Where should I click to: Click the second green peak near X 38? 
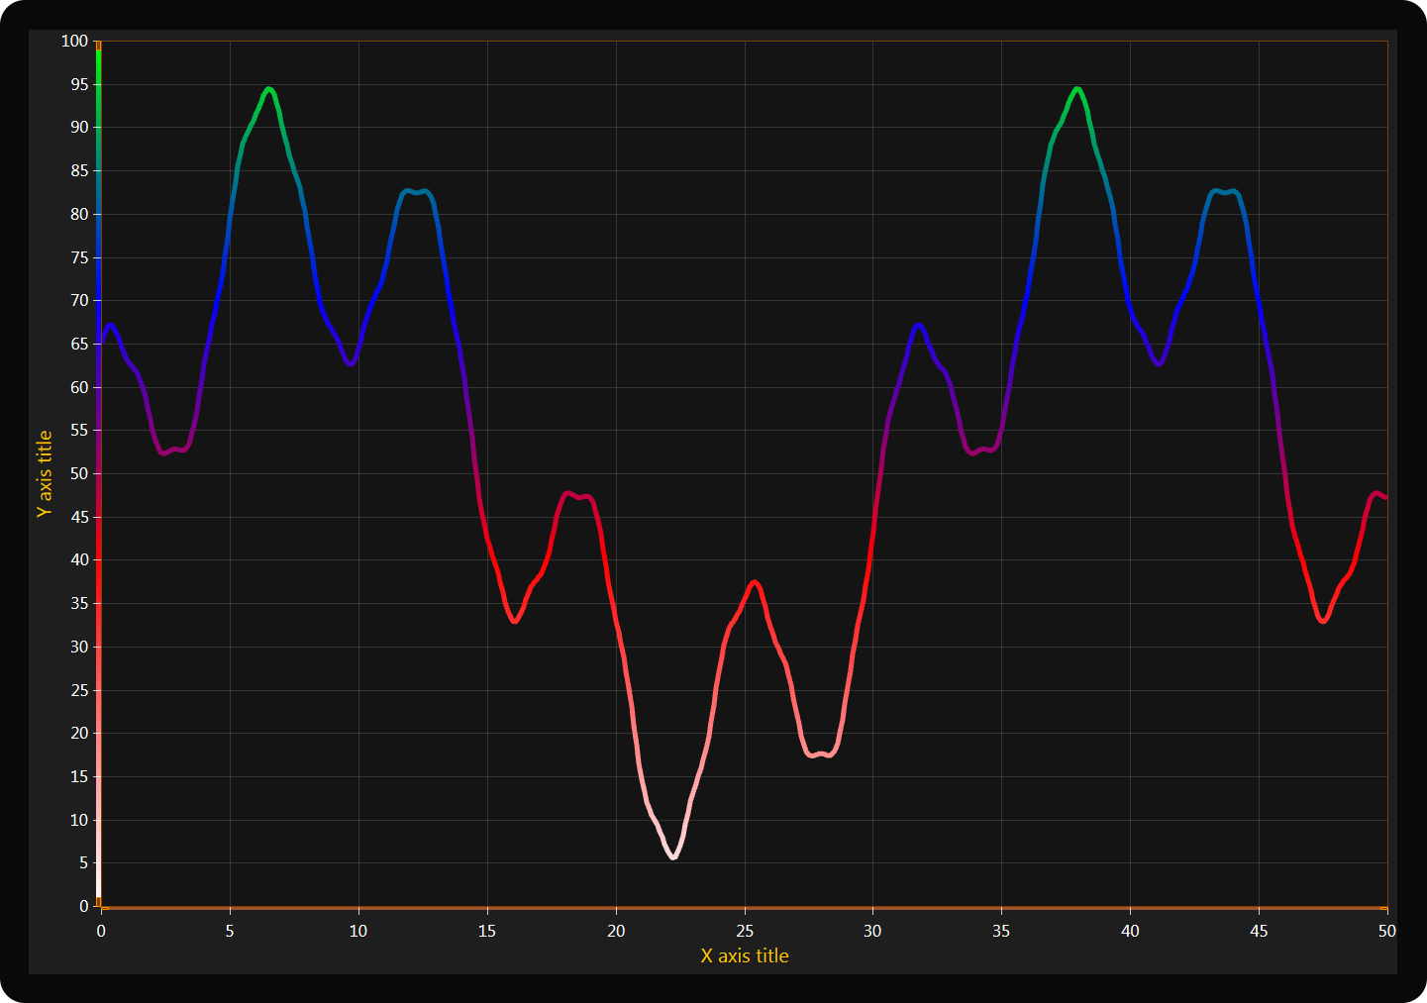click(1077, 89)
